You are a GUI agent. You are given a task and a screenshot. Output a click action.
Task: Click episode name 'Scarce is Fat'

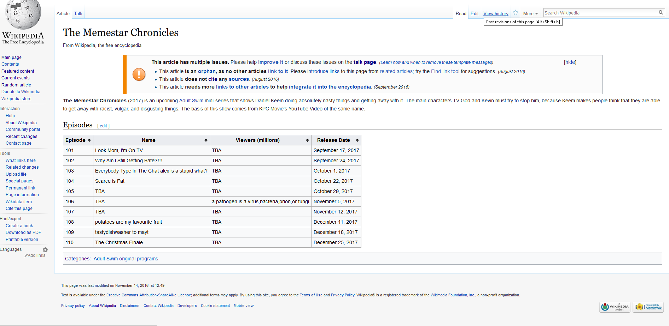pos(110,181)
